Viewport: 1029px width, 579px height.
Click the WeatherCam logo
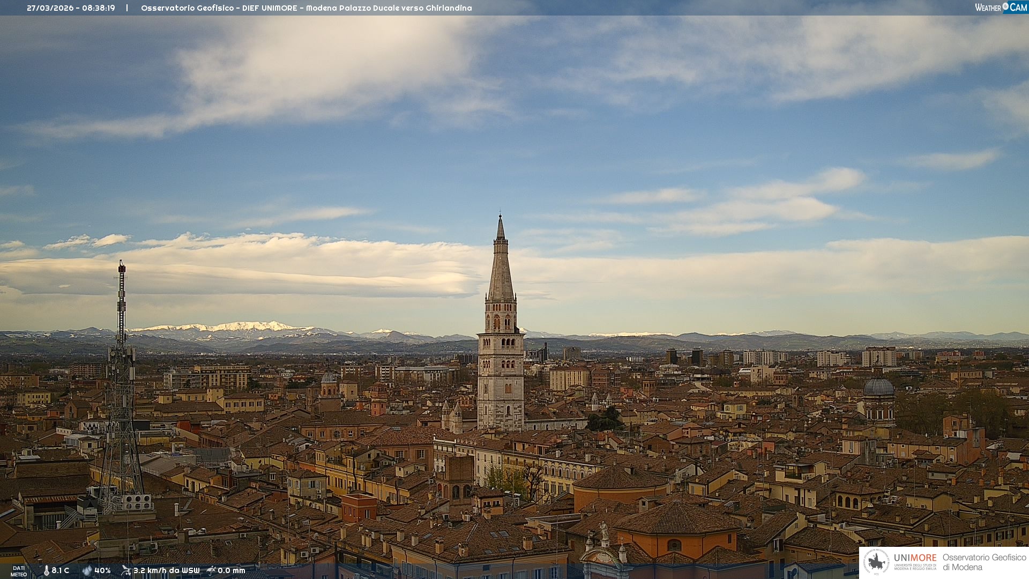point(1001,8)
